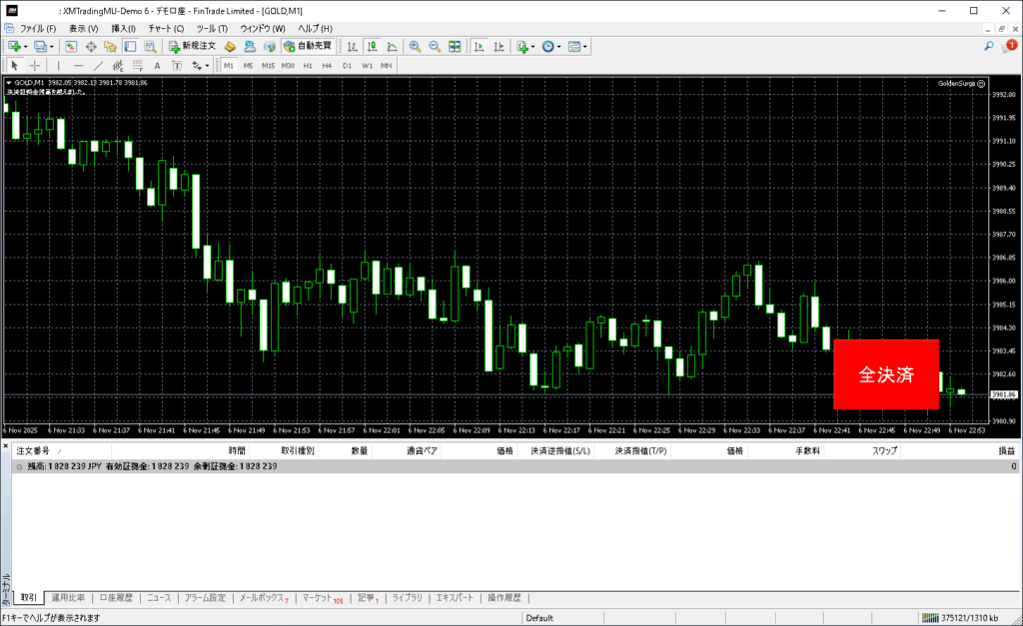Viewport: 1023px width, 626px height.
Task: Switch chart to candlestick display
Action: 372,47
